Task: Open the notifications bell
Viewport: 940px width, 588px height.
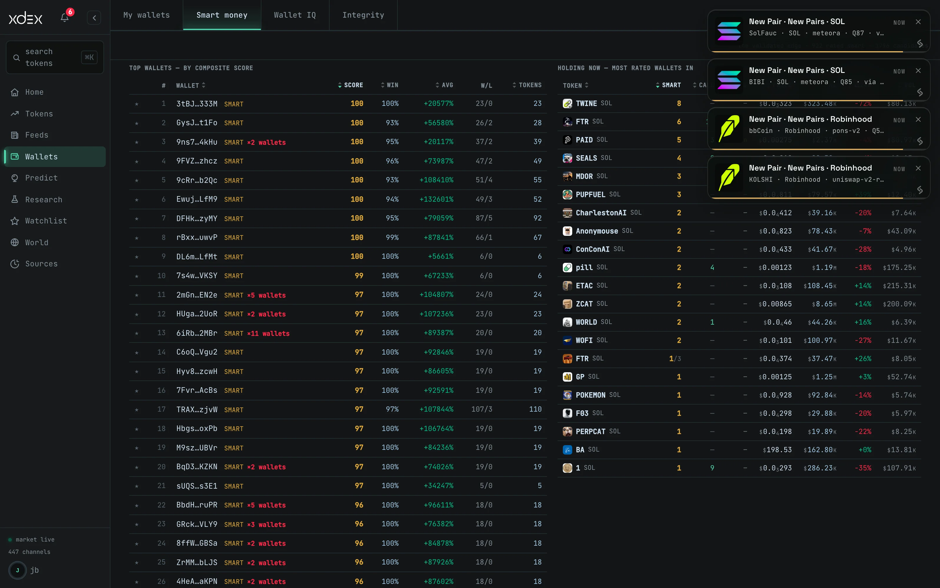Action: [x=65, y=18]
